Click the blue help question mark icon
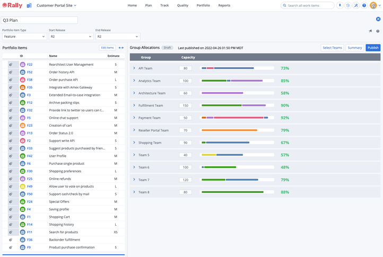Screen dimensions: 383x257 (x=364, y=5)
